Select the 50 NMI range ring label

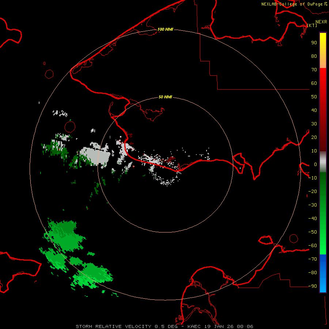pyautogui.click(x=165, y=97)
